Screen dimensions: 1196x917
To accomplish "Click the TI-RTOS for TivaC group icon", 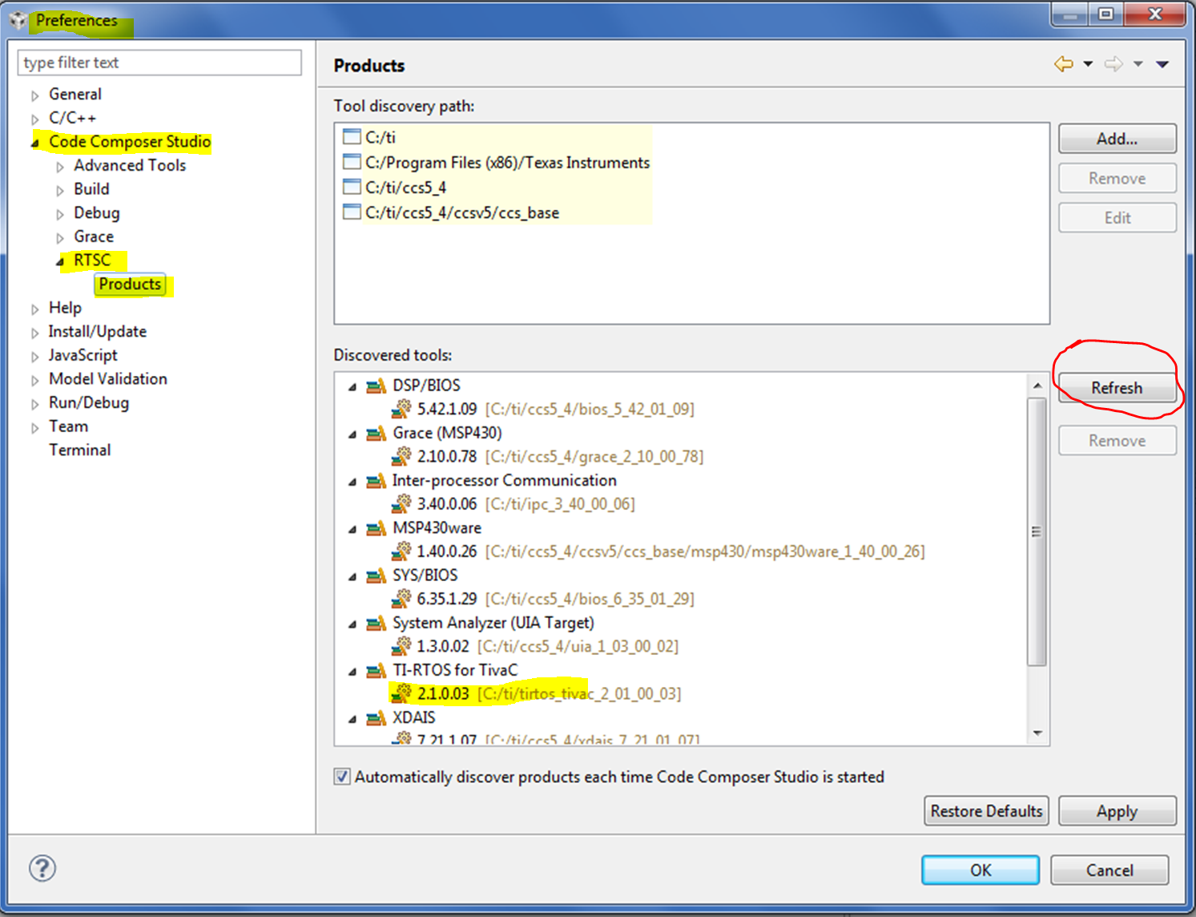I will (376, 670).
